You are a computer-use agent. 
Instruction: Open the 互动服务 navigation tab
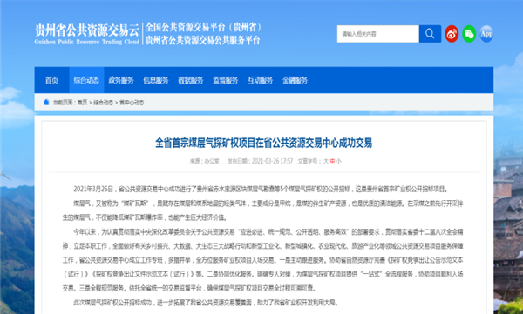coord(260,80)
